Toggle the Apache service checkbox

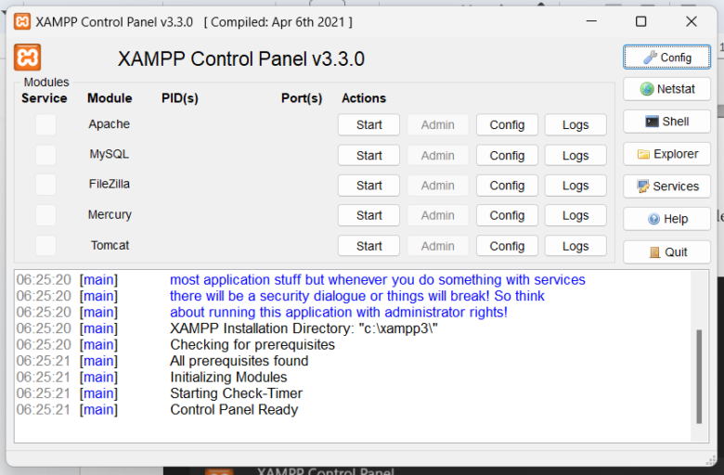[45, 125]
